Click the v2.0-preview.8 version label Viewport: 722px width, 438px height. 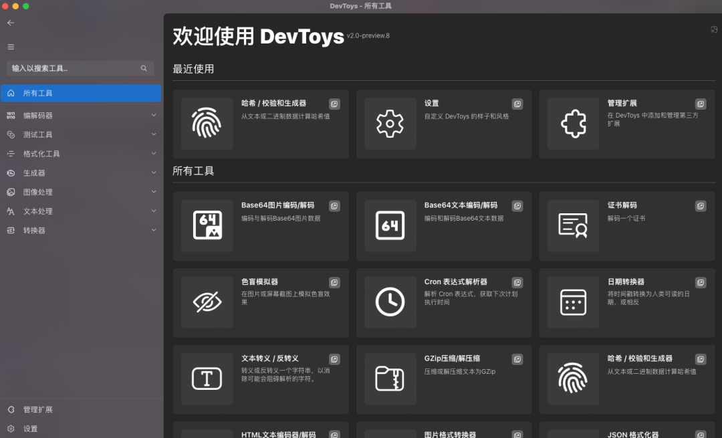coord(368,35)
